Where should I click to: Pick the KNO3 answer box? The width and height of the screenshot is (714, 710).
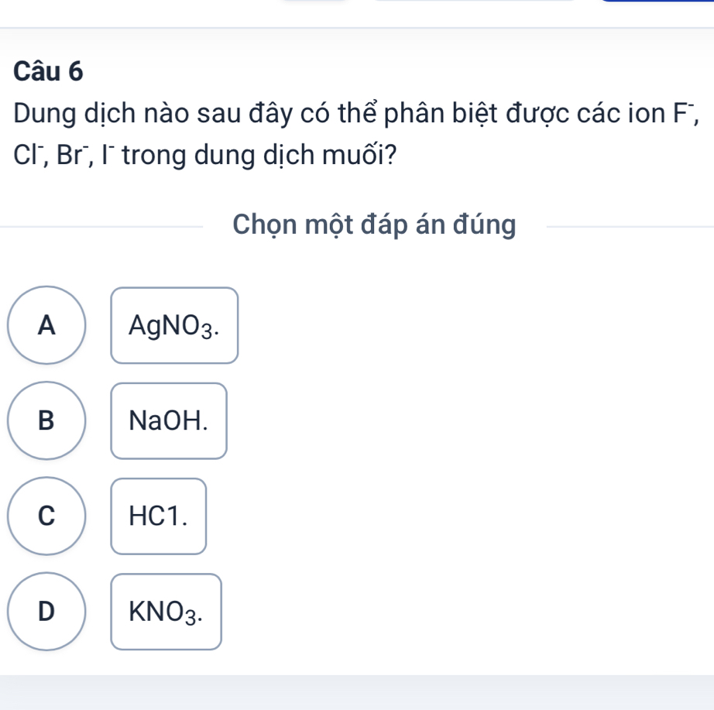(x=166, y=612)
